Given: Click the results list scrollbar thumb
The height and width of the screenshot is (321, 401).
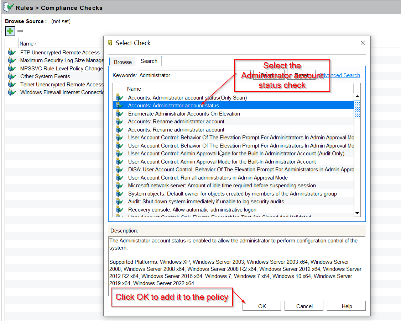Looking at the screenshot, I should 357,109.
